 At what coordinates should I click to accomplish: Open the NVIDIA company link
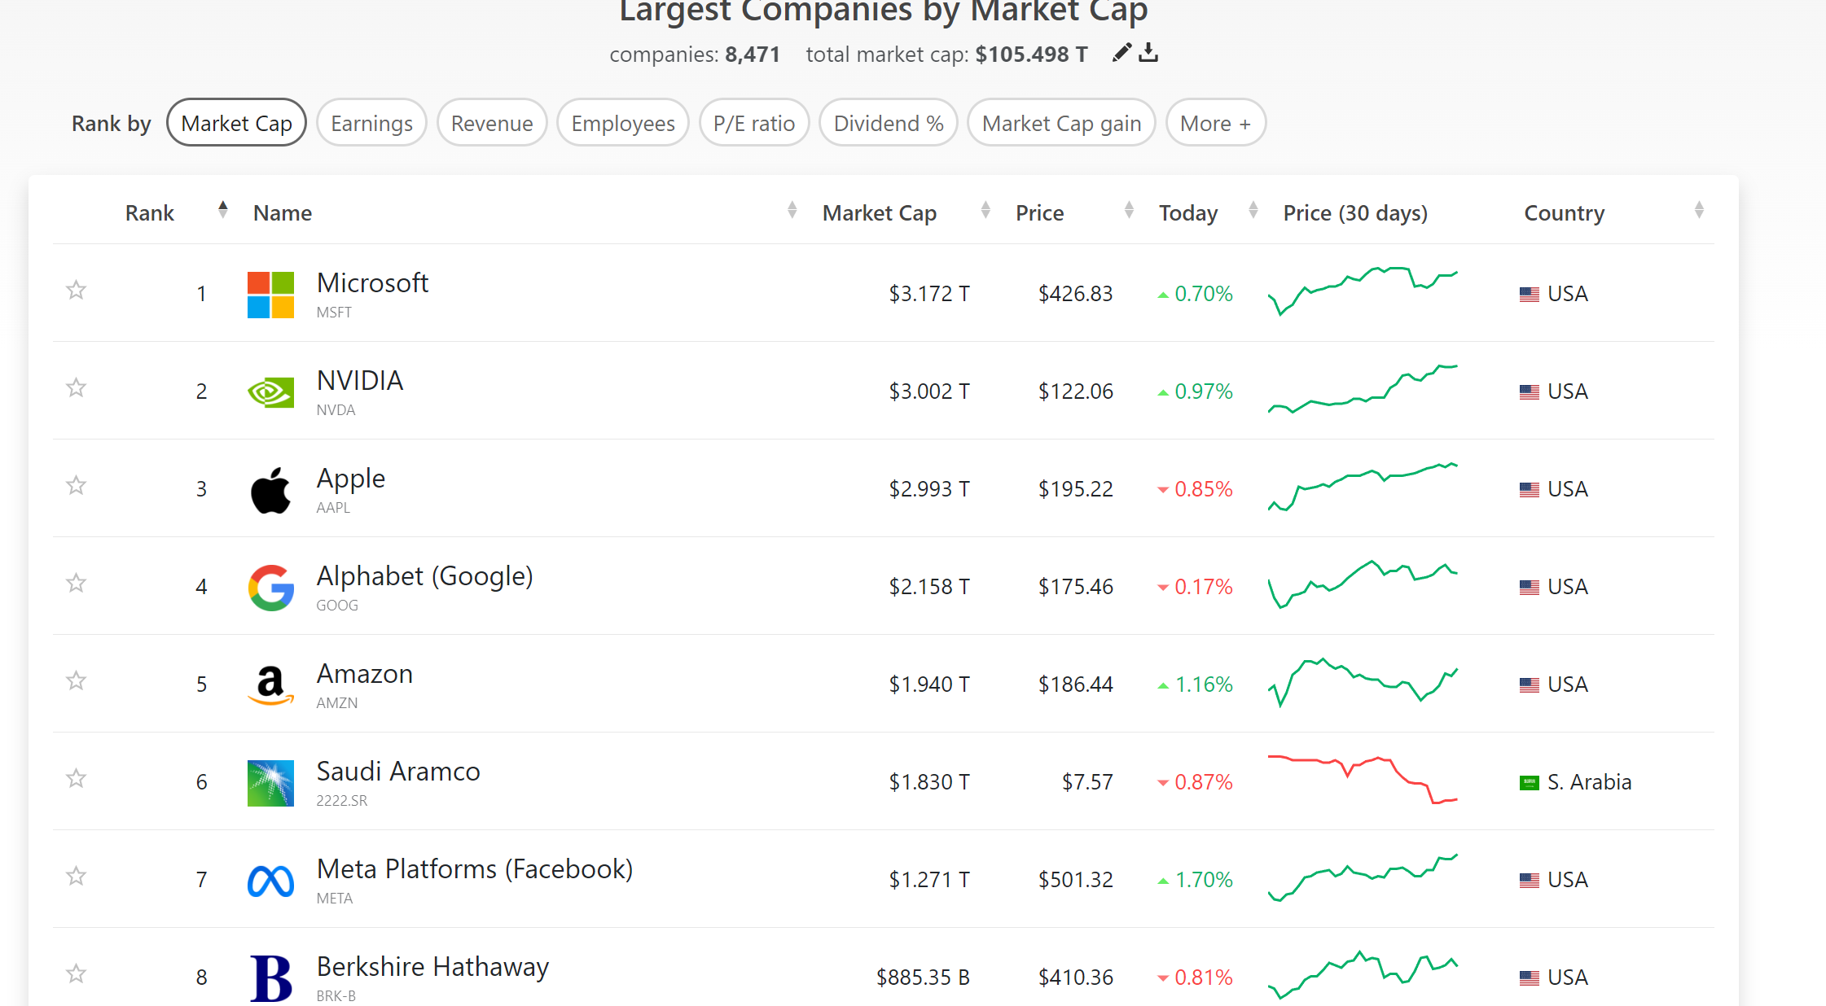click(x=360, y=380)
